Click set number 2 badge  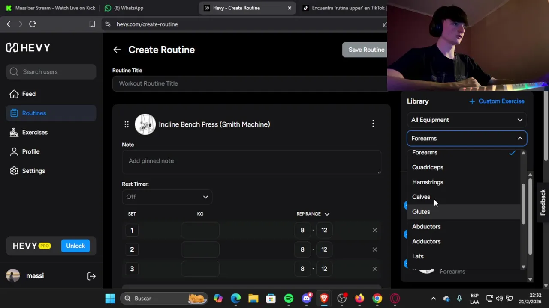tap(132, 249)
